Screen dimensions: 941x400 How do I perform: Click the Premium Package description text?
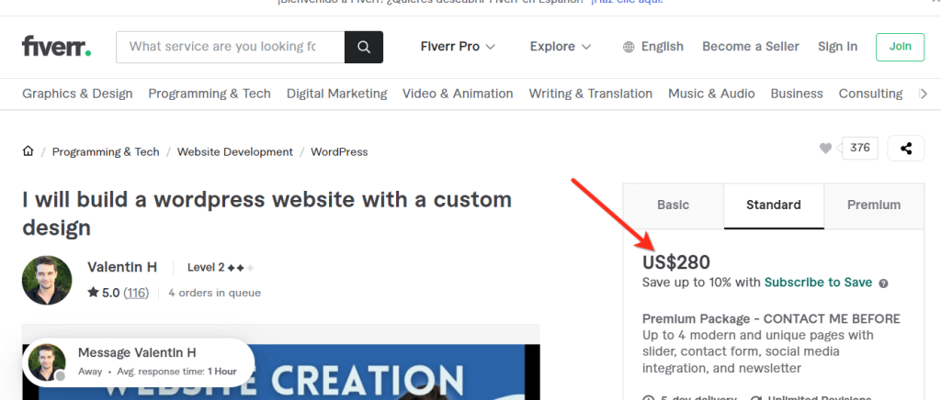click(x=771, y=343)
